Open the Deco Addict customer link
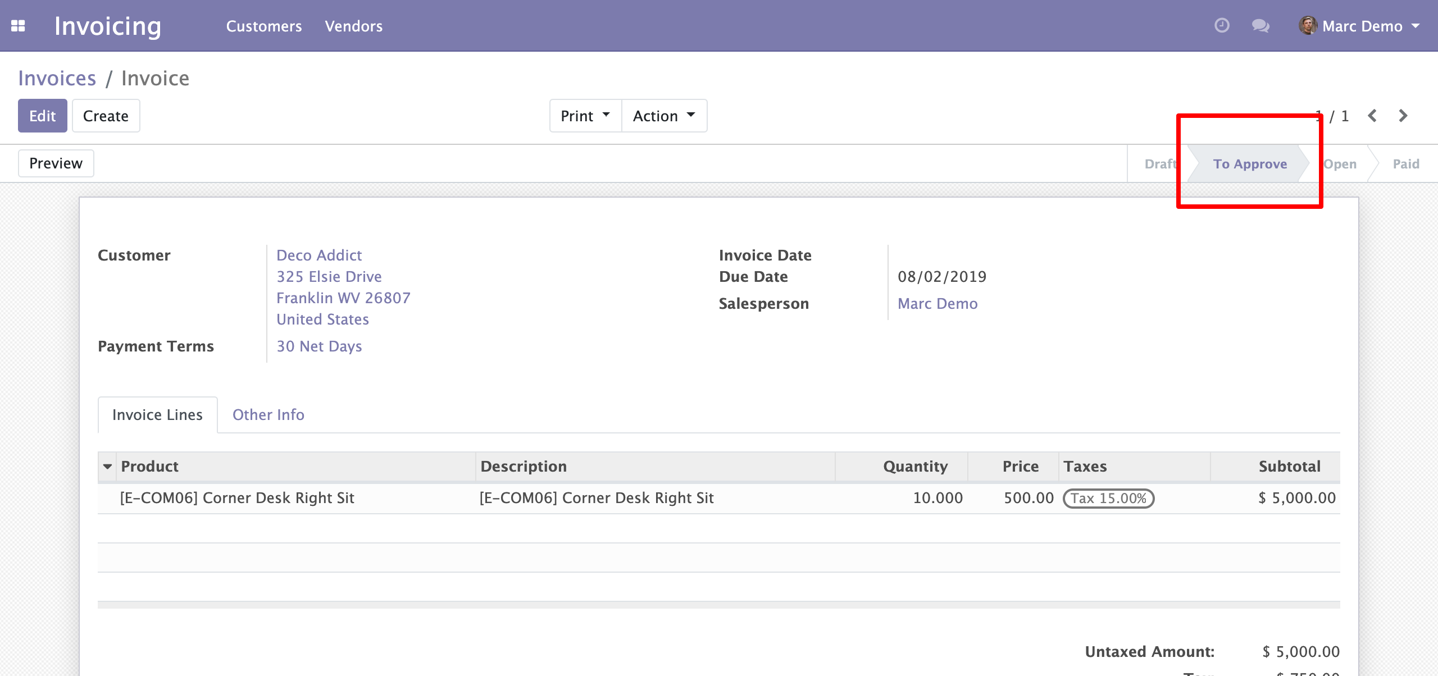 (x=319, y=255)
